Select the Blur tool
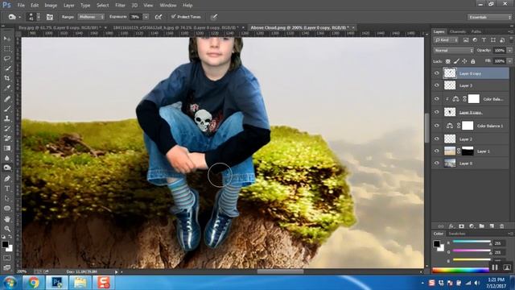 [x=7, y=158]
